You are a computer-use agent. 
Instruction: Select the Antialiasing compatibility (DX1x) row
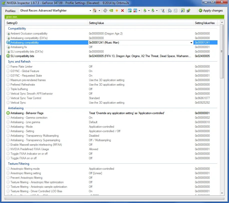(112, 38)
